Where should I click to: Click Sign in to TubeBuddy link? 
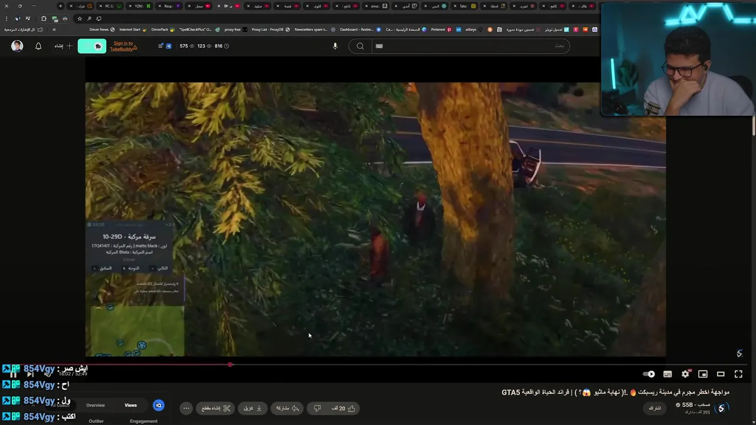123,46
